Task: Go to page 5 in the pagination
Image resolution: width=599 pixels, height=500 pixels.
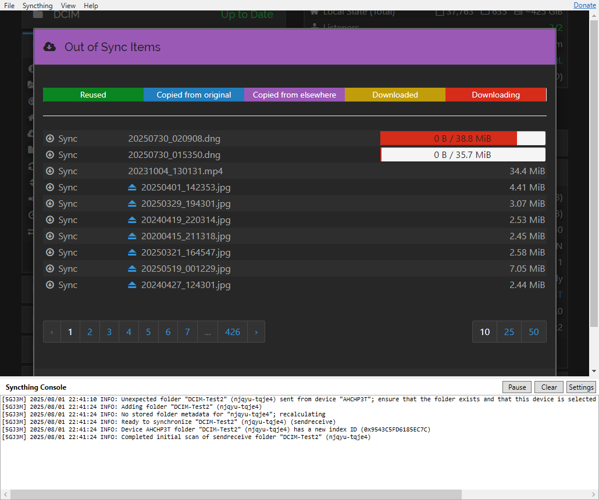Action: coord(148,332)
